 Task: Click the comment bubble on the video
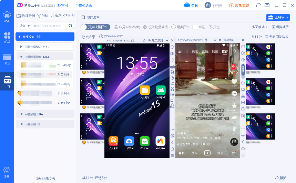[x=234, y=94]
